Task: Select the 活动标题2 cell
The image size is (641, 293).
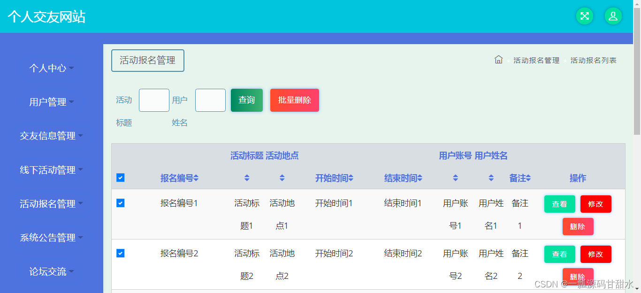Action: pos(247,265)
